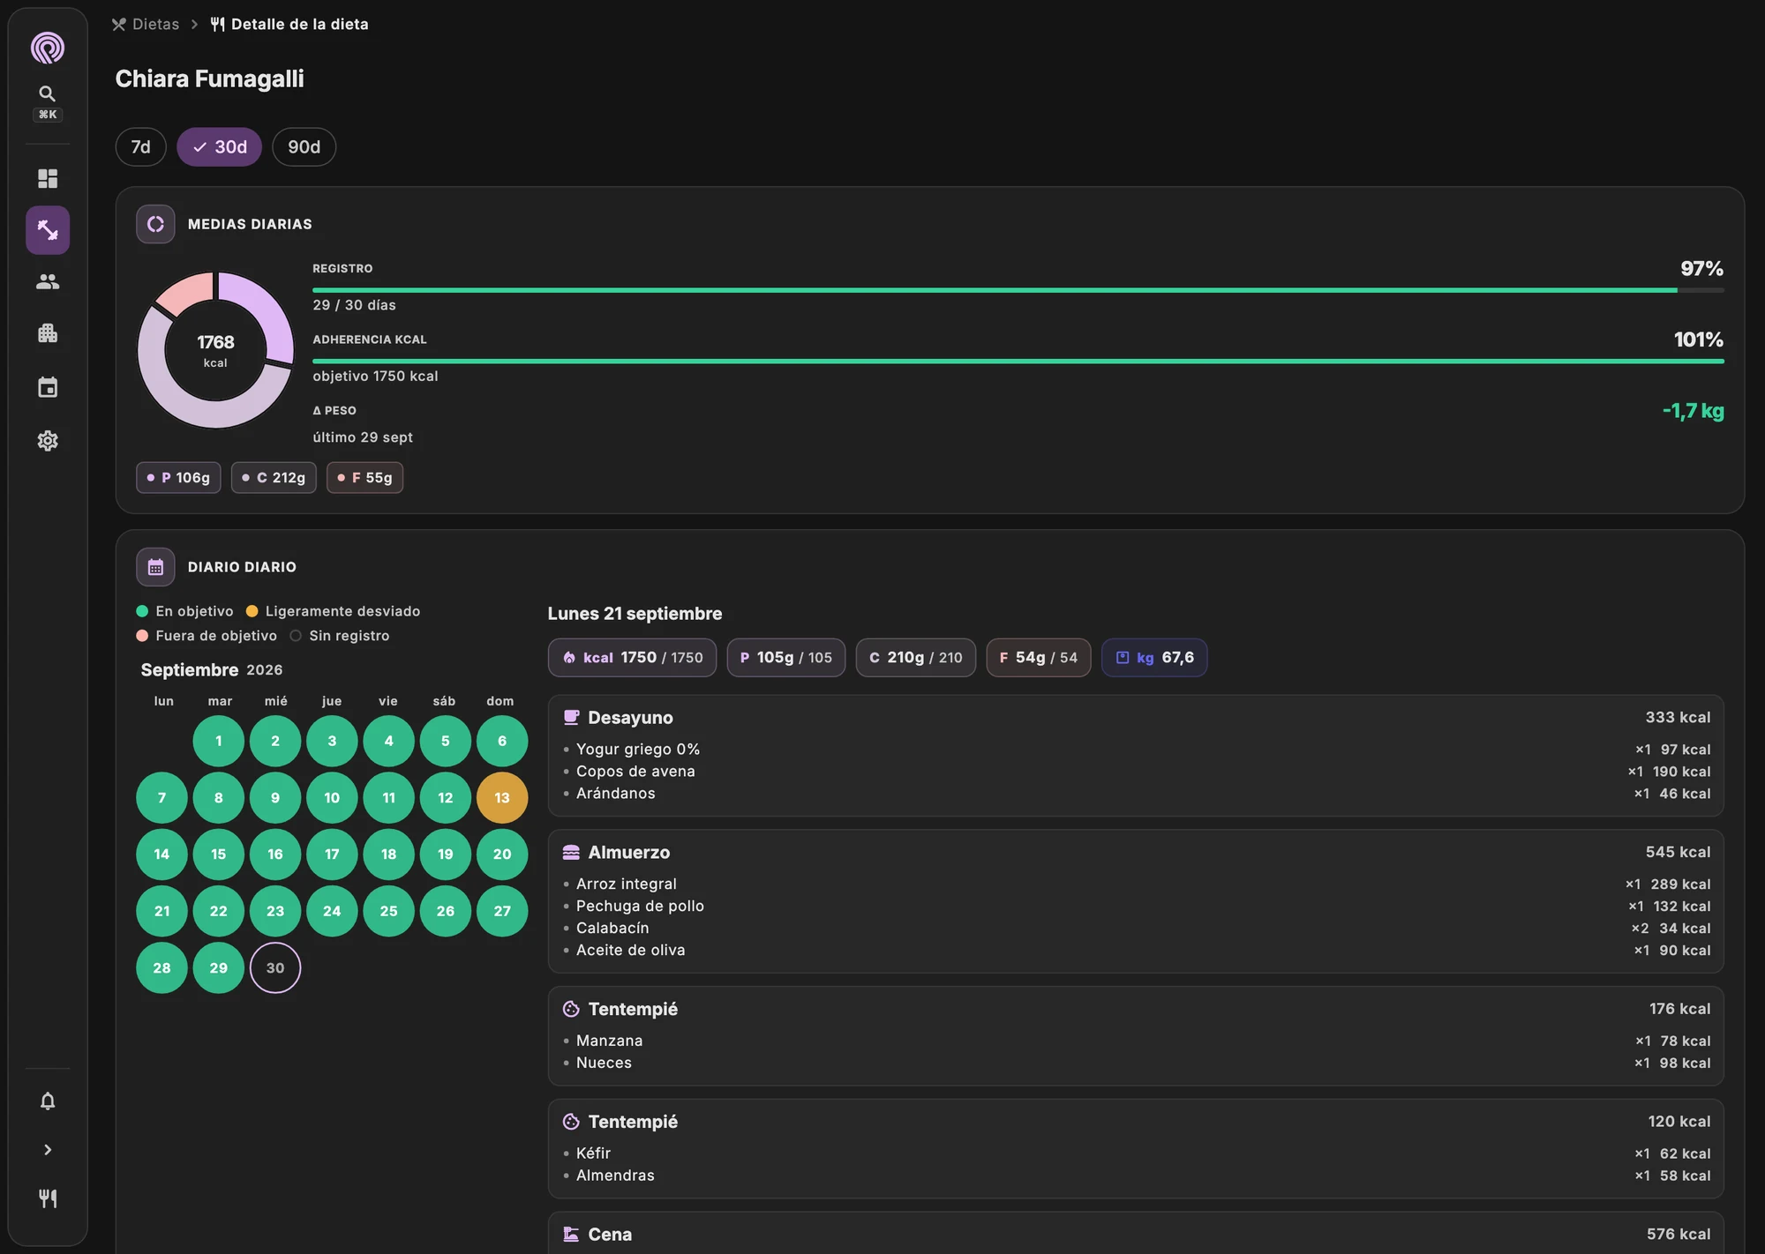This screenshot has width=1765, height=1254.
Task: Click the kcal 1750 / 1750 chip
Action: (x=632, y=658)
